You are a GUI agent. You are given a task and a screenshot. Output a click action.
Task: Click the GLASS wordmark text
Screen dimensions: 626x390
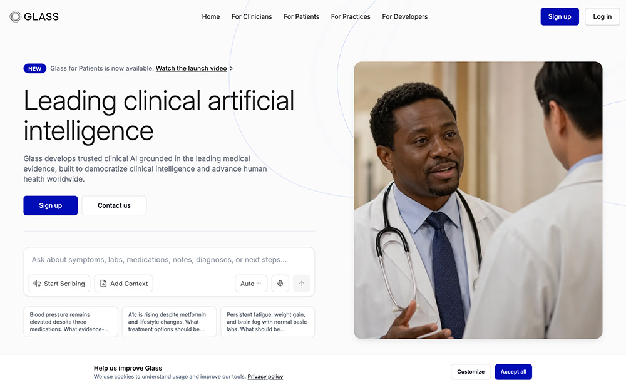41,16
